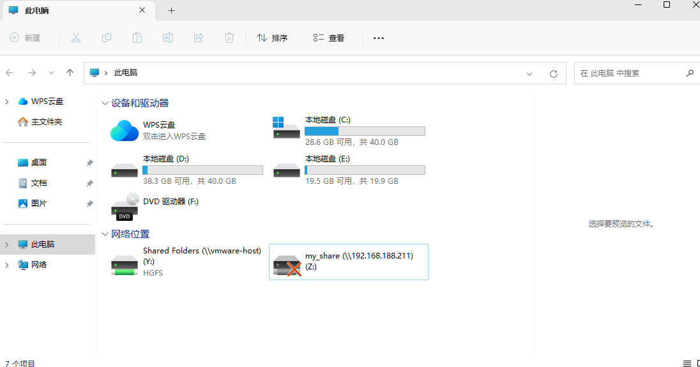The width and height of the screenshot is (700, 367).
Task: Click the 此电脑 window tab
Action: pos(79,10)
